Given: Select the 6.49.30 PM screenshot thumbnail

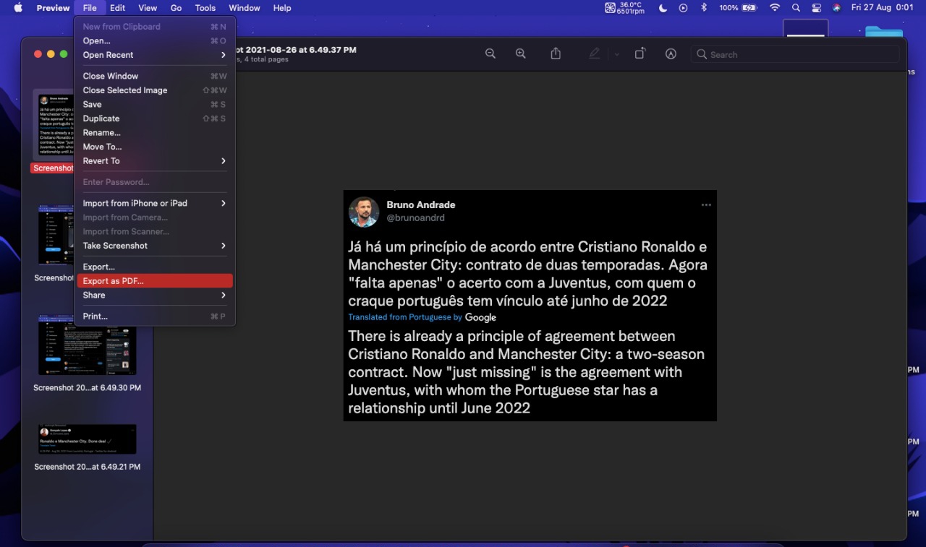Looking at the screenshot, I should [87, 345].
